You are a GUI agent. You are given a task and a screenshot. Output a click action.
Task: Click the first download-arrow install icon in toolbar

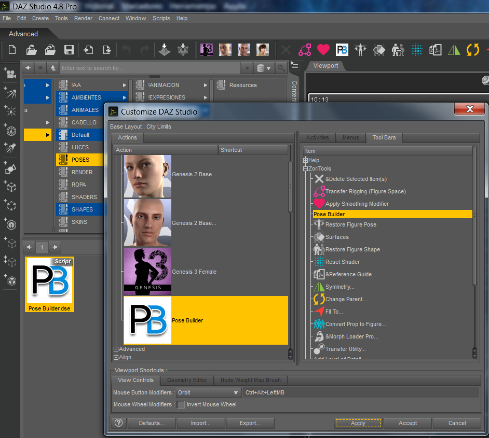point(165,49)
